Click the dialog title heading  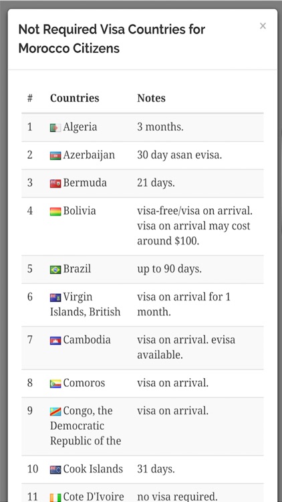112,39
